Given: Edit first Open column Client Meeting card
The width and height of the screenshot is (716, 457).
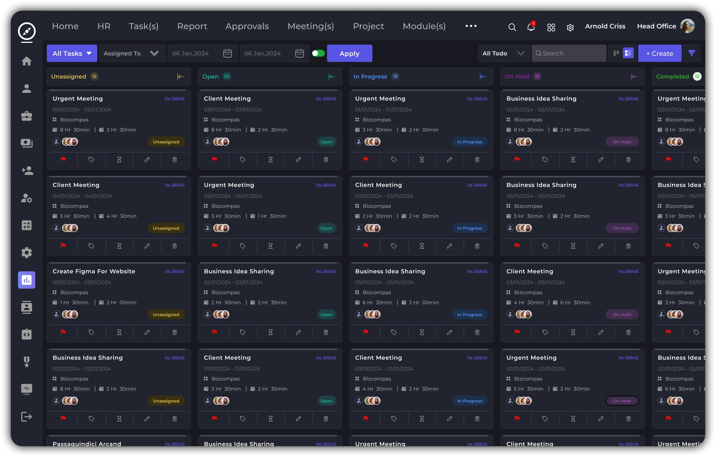Looking at the screenshot, I should click(298, 160).
